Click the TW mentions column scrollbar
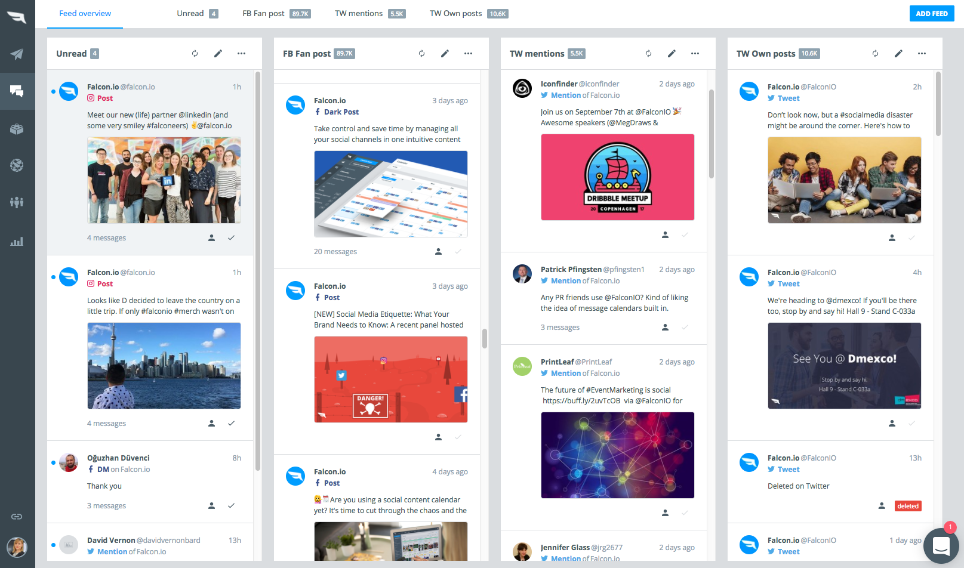 tap(712, 134)
